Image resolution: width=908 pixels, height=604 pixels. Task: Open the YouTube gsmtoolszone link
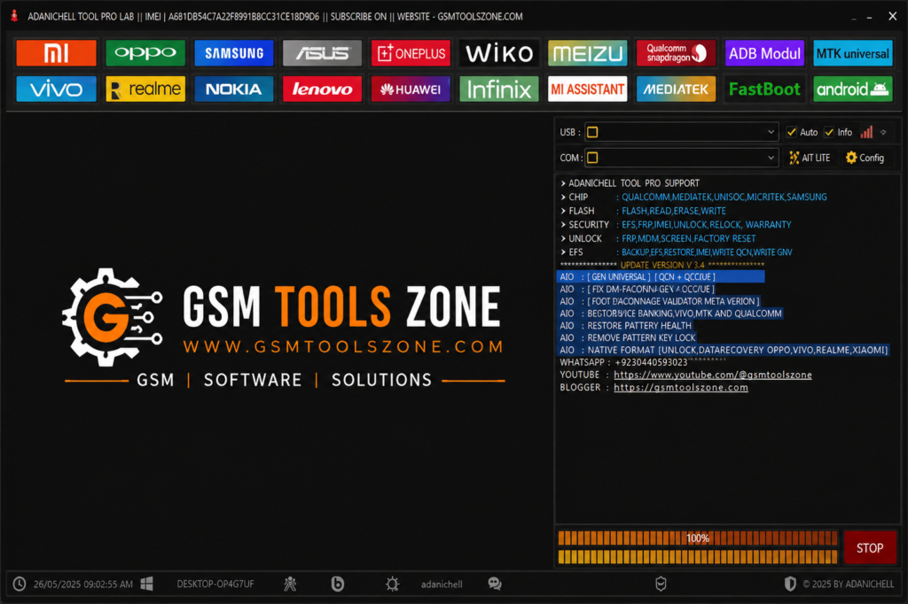[713, 375]
